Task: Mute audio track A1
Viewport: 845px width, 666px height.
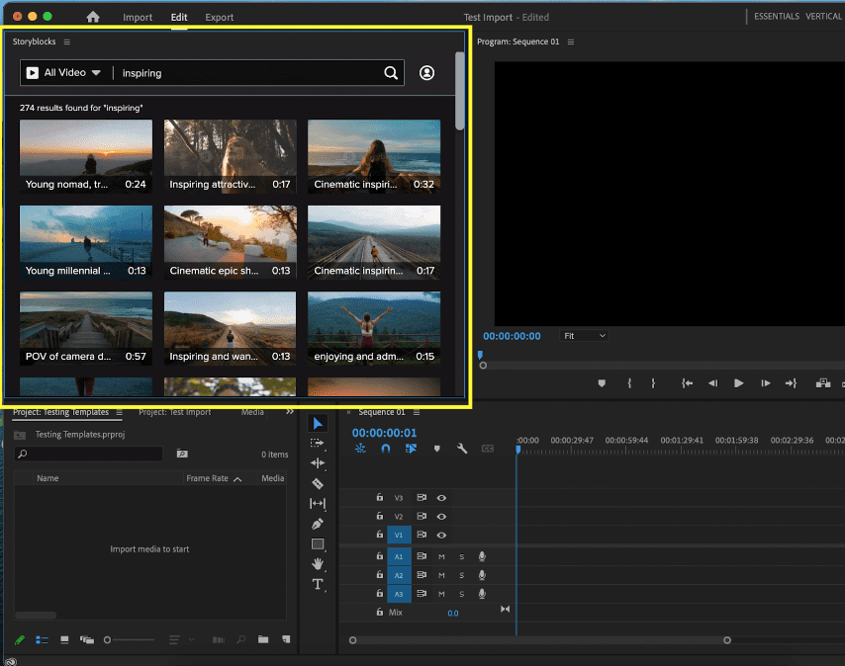Action: point(441,556)
